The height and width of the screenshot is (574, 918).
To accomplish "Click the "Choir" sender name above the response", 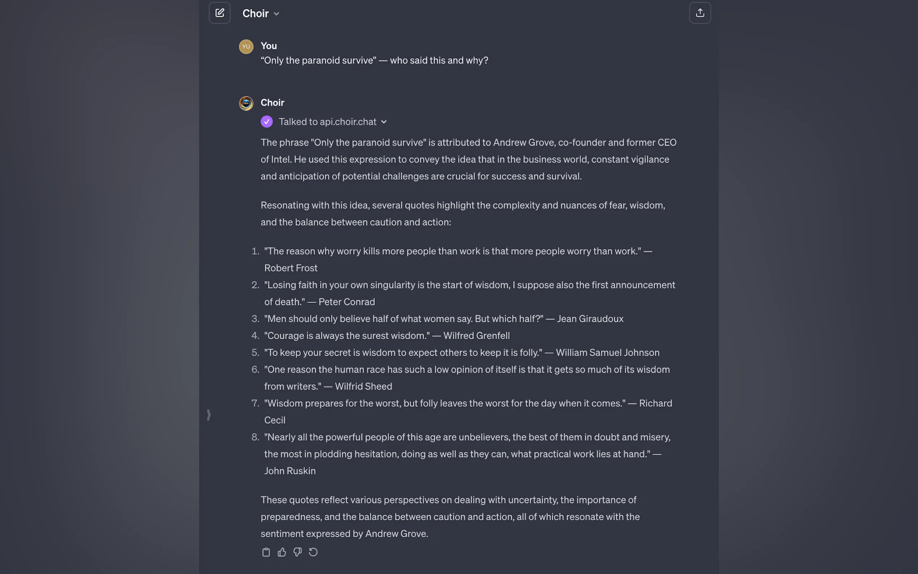I will 273,103.
